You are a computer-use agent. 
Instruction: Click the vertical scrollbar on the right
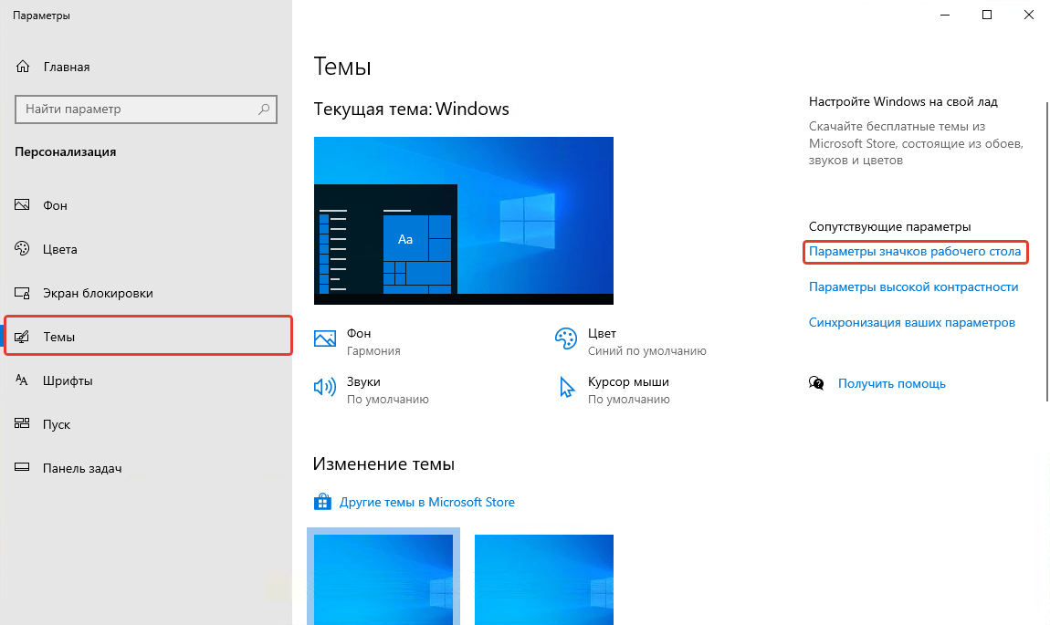pyautogui.click(x=1046, y=251)
